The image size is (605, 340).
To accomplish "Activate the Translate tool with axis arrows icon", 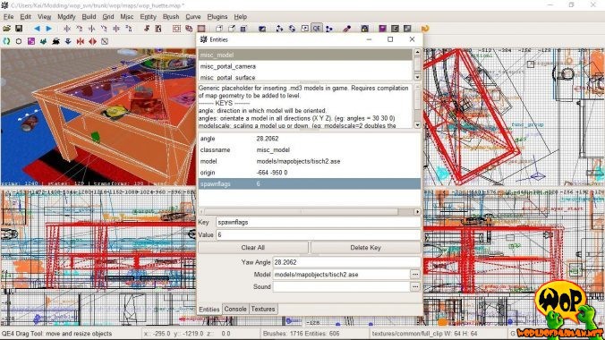I will coord(280,29).
